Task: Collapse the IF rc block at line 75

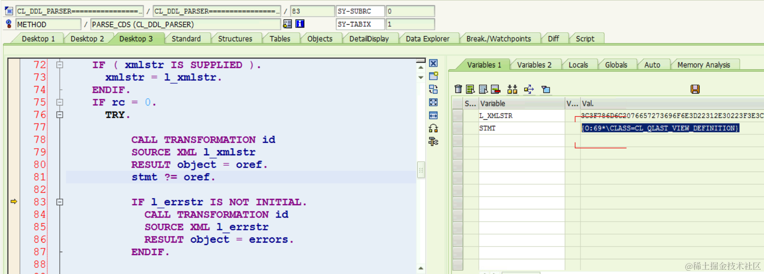Action: 59,102
